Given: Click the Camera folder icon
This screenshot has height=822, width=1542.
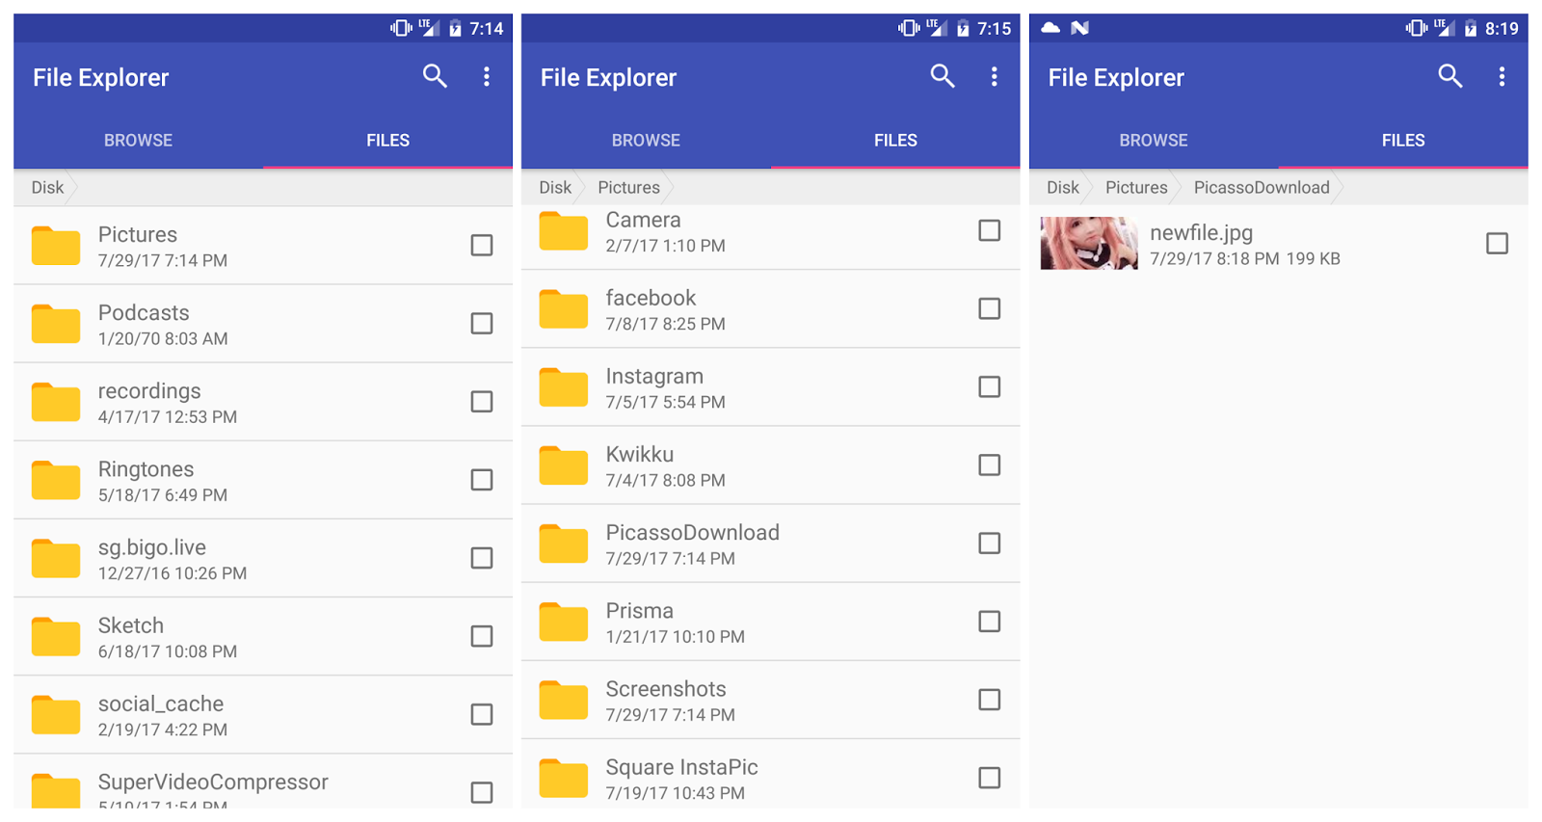Looking at the screenshot, I should pos(563,231).
